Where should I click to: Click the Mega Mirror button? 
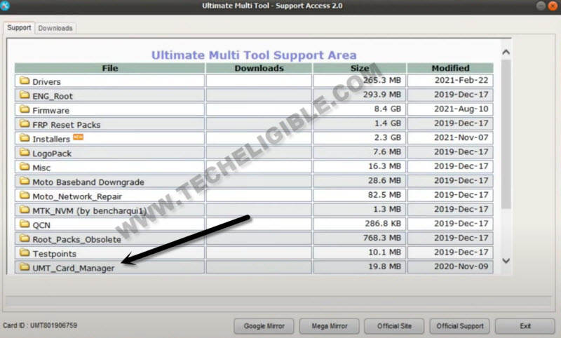coord(329,326)
